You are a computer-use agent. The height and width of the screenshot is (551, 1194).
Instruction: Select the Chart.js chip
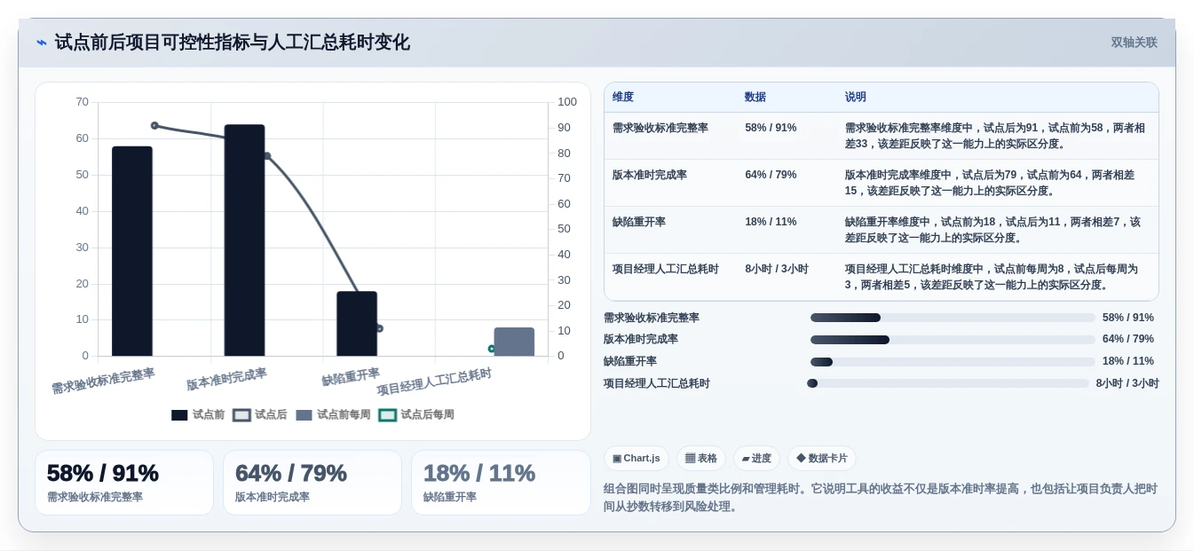click(x=637, y=458)
